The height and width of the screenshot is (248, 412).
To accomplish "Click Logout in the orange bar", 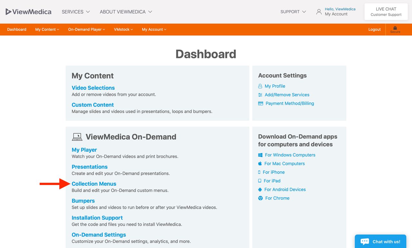I will (375, 29).
